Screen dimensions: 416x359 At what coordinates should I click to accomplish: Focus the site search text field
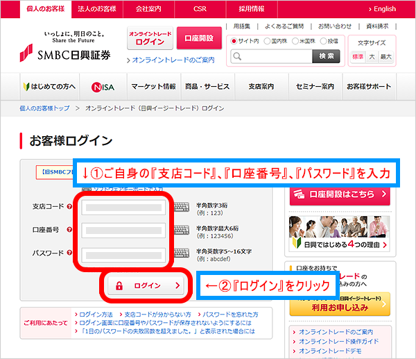point(271,56)
